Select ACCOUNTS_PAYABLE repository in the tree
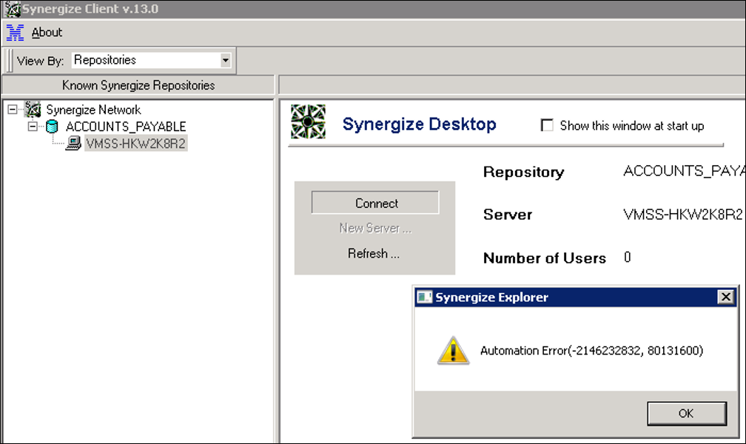The width and height of the screenshot is (746, 444). pos(126,127)
